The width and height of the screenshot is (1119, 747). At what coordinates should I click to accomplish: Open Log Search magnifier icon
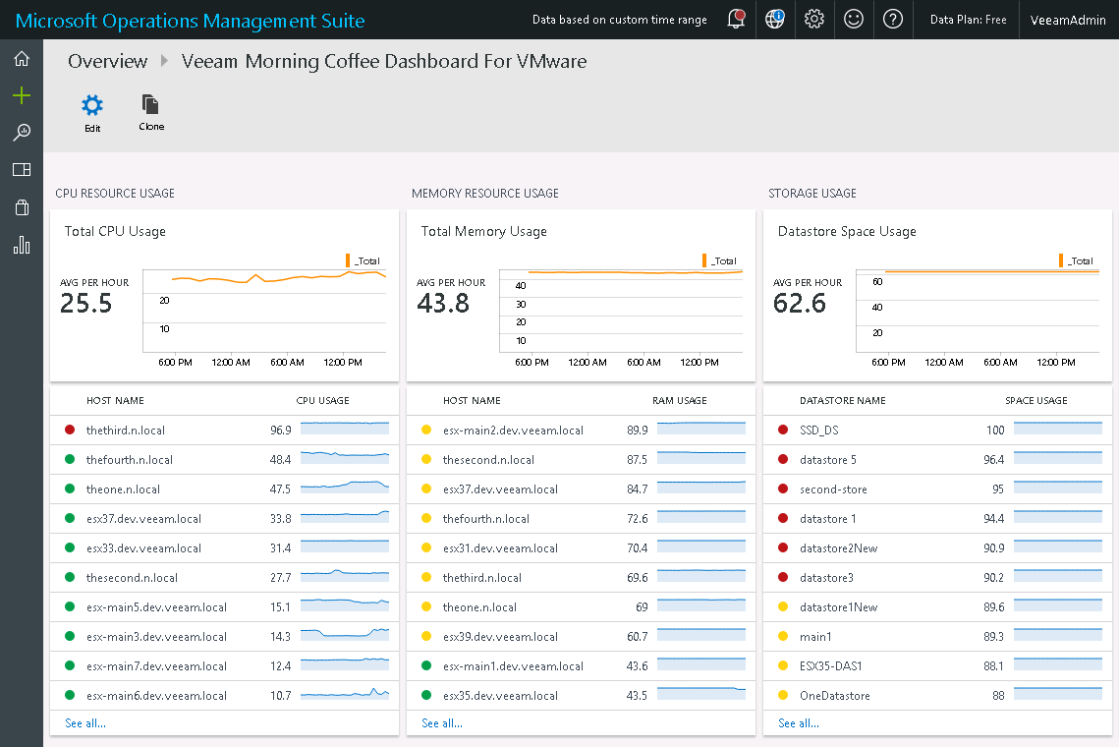[x=22, y=132]
